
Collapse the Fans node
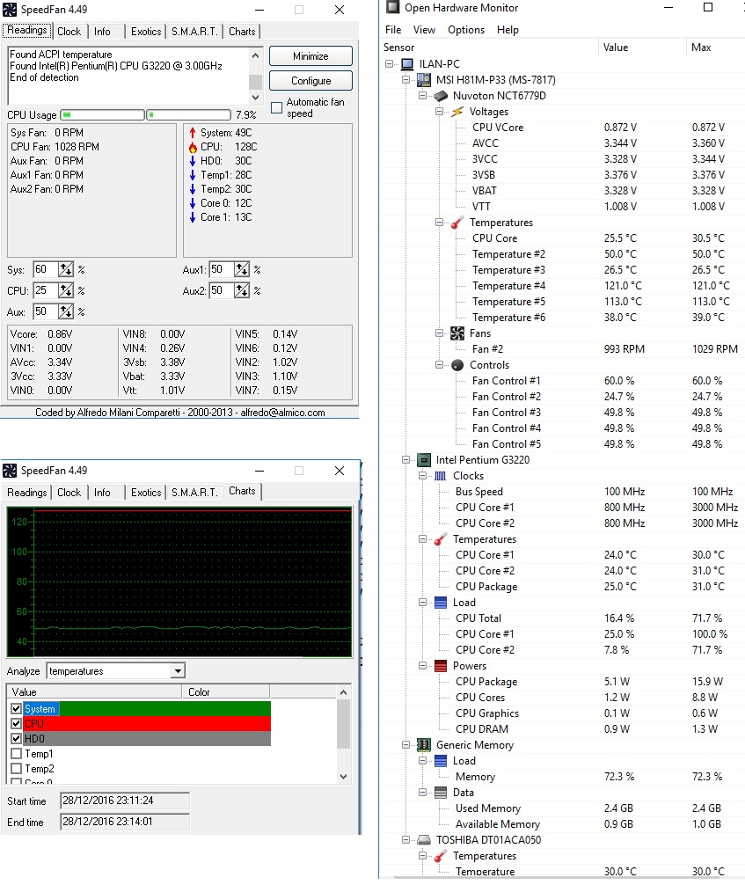coord(439,333)
